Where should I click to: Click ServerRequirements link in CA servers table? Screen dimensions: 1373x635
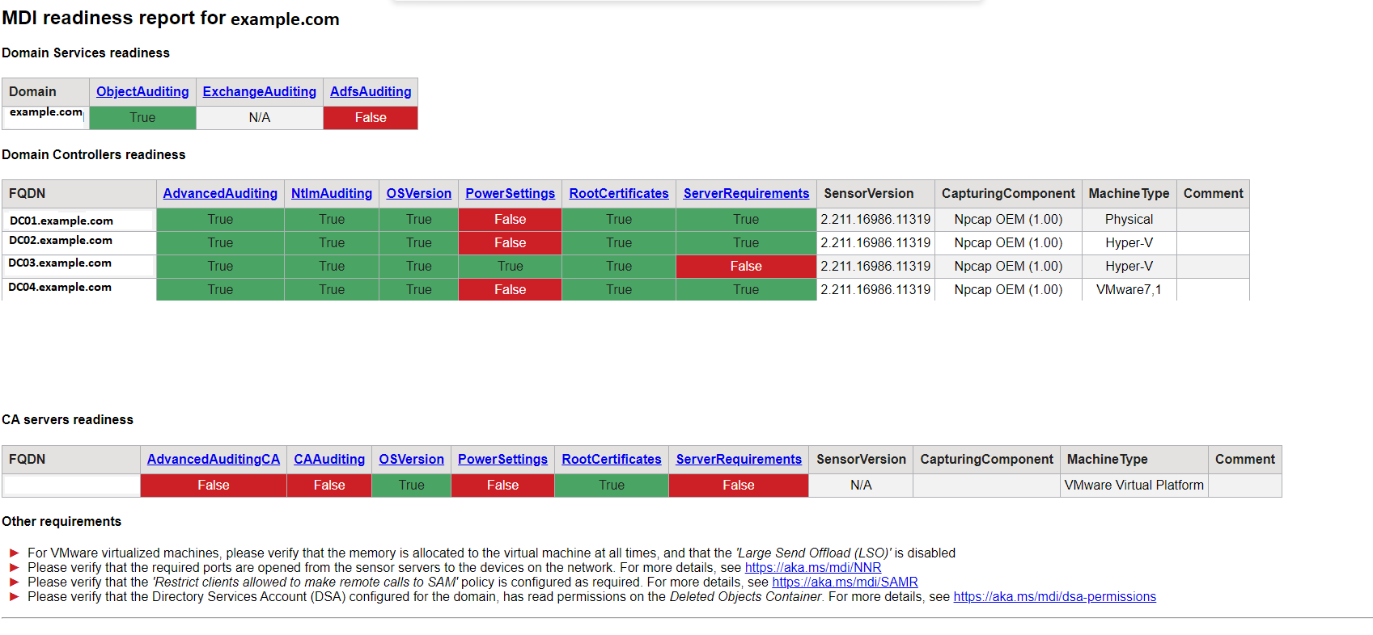click(739, 460)
